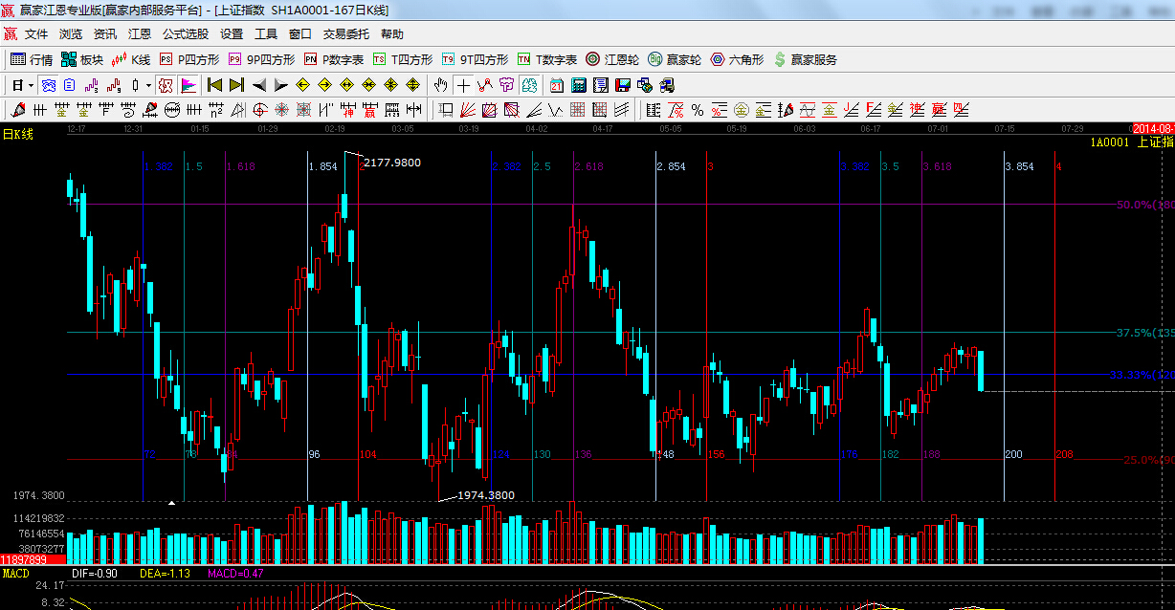Click the hand pan tool icon
The image size is (1175, 610).
click(x=441, y=85)
